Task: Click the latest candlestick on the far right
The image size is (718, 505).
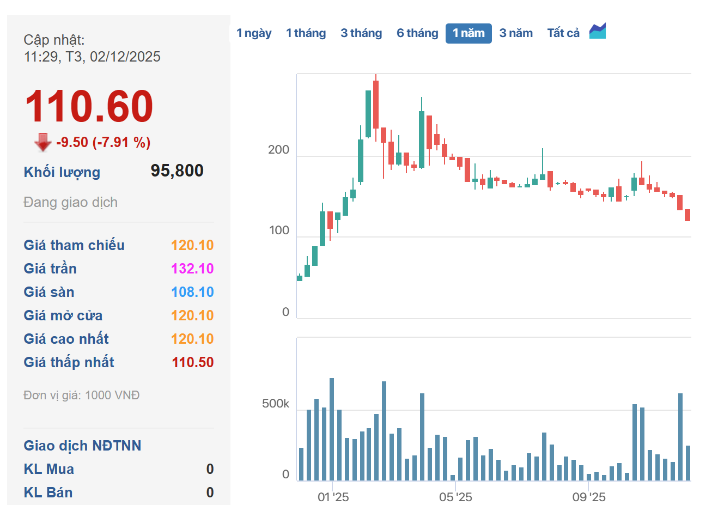Action: point(687,215)
